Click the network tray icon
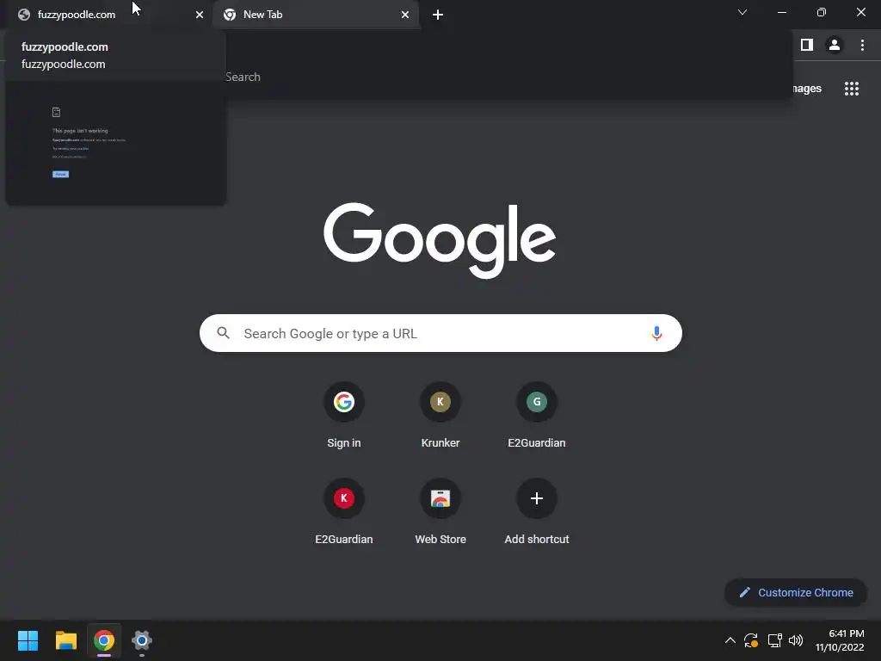This screenshot has width=881, height=661. tap(775, 640)
